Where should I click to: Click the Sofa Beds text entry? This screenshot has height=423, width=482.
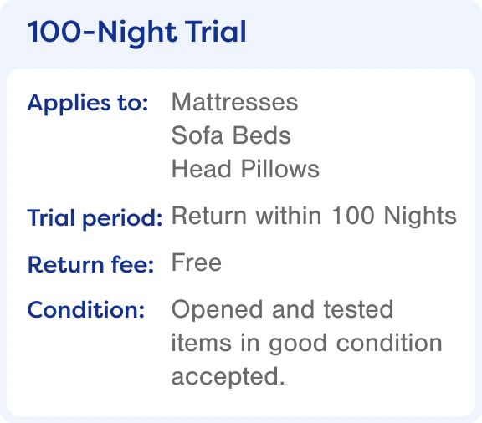tap(231, 135)
